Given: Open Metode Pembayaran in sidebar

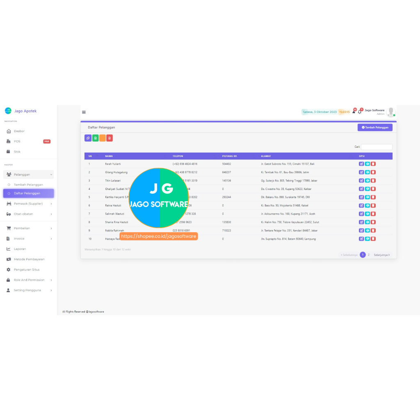Looking at the screenshot, I should [29, 259].
